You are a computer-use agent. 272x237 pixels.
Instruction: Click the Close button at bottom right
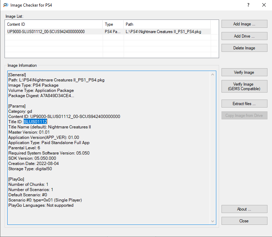pos(244,221)
